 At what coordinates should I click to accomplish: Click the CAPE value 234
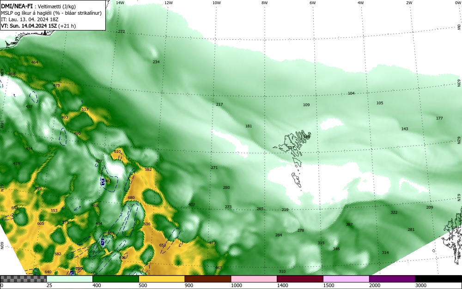click(156, 62)
